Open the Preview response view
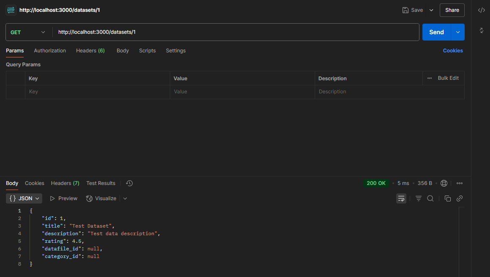This screenshot has width=490, height=277. tap(64, 198)
